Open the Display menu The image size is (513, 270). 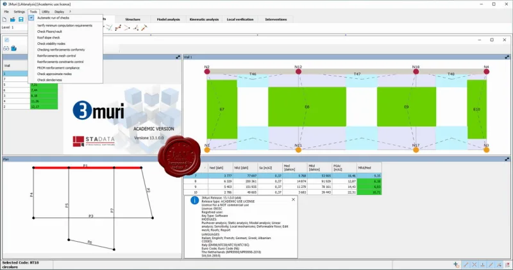[x=59, y=12]
